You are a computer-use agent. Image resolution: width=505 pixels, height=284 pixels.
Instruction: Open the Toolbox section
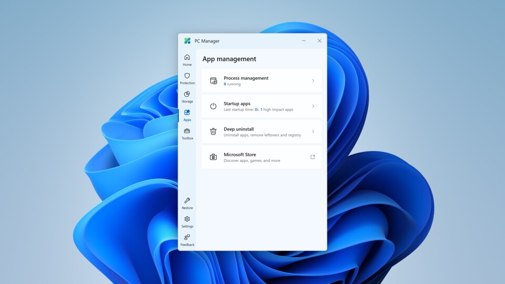tap(187, 133)
